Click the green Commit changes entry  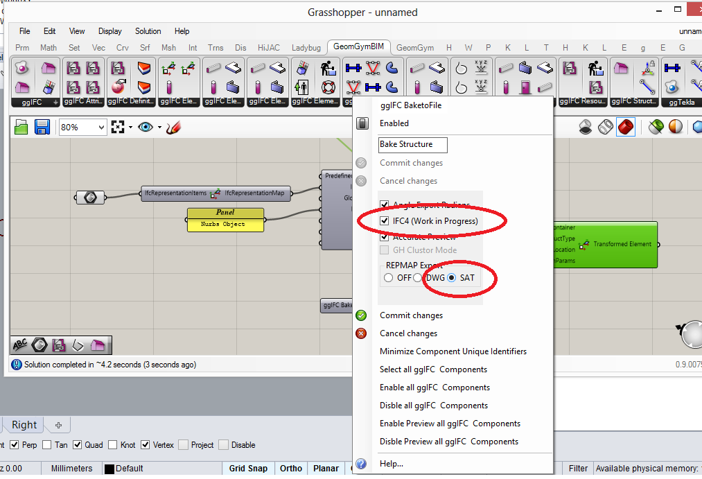411,315
